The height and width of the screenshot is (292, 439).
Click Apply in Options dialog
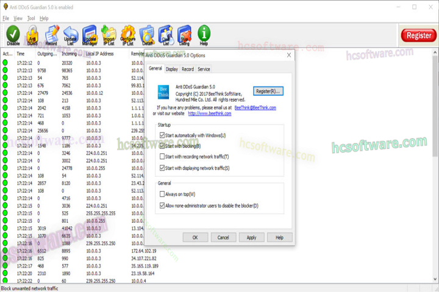[251, 237]
